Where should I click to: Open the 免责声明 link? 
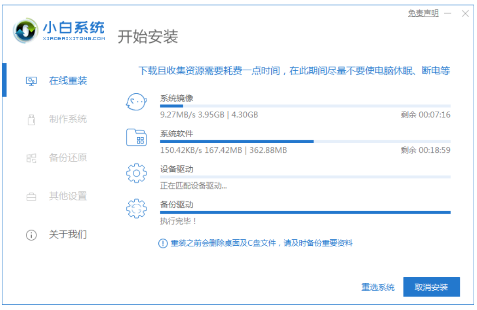click(x=423, y=13)
